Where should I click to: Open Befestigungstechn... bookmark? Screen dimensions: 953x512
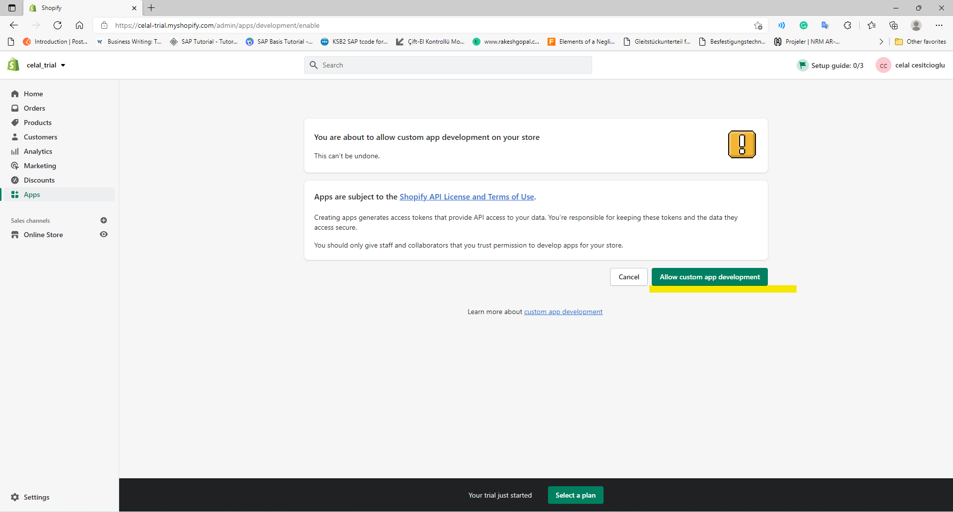click(732, 42)
